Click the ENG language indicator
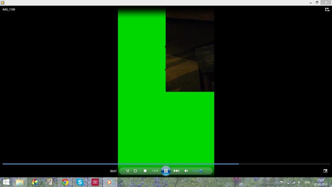This screenshot has width=332, height=187. click(307, 182)
